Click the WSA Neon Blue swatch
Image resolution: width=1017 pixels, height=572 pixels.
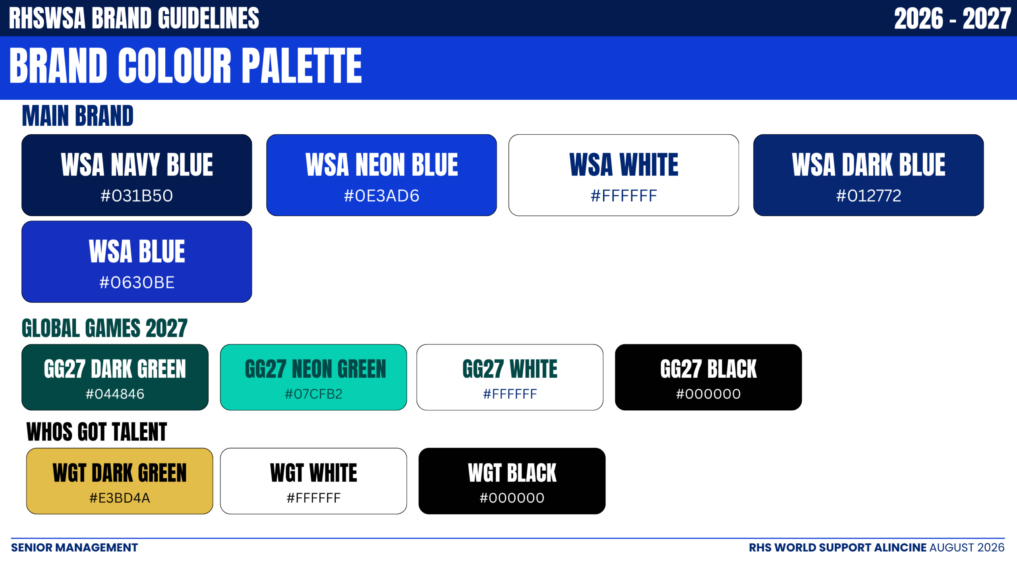point(381,175)
